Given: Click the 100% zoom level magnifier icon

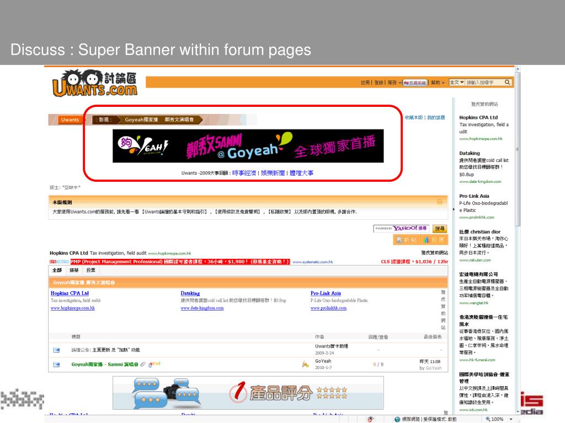Looking at the screenshot, I should coord(488,419).
